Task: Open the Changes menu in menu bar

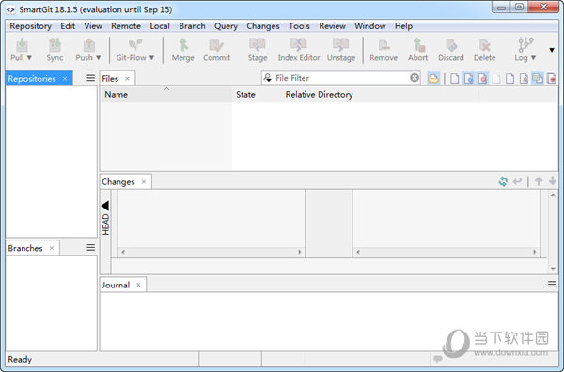Action: 263,26
